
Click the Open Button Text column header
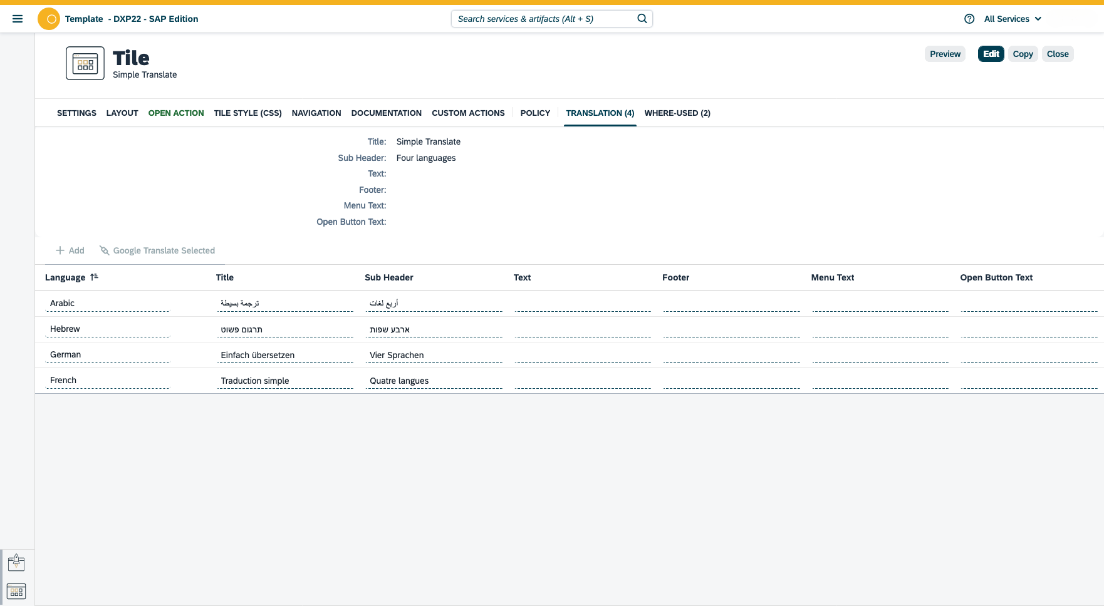(x=996, y=277)
